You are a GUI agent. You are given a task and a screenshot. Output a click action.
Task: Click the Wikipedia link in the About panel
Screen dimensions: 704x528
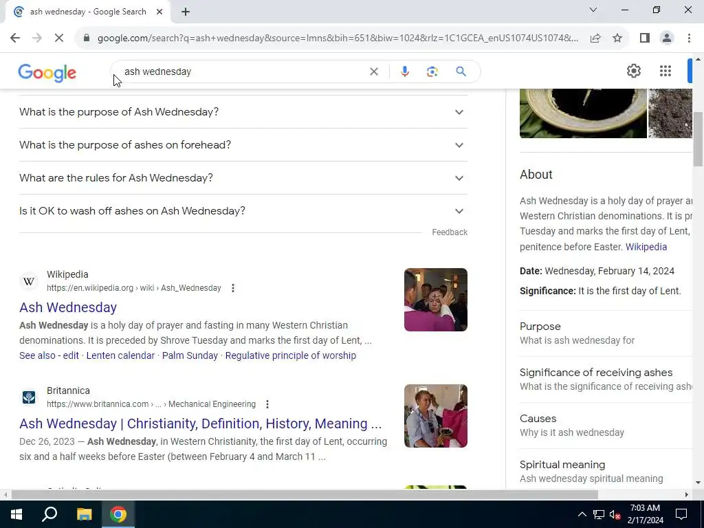(646, 247)
